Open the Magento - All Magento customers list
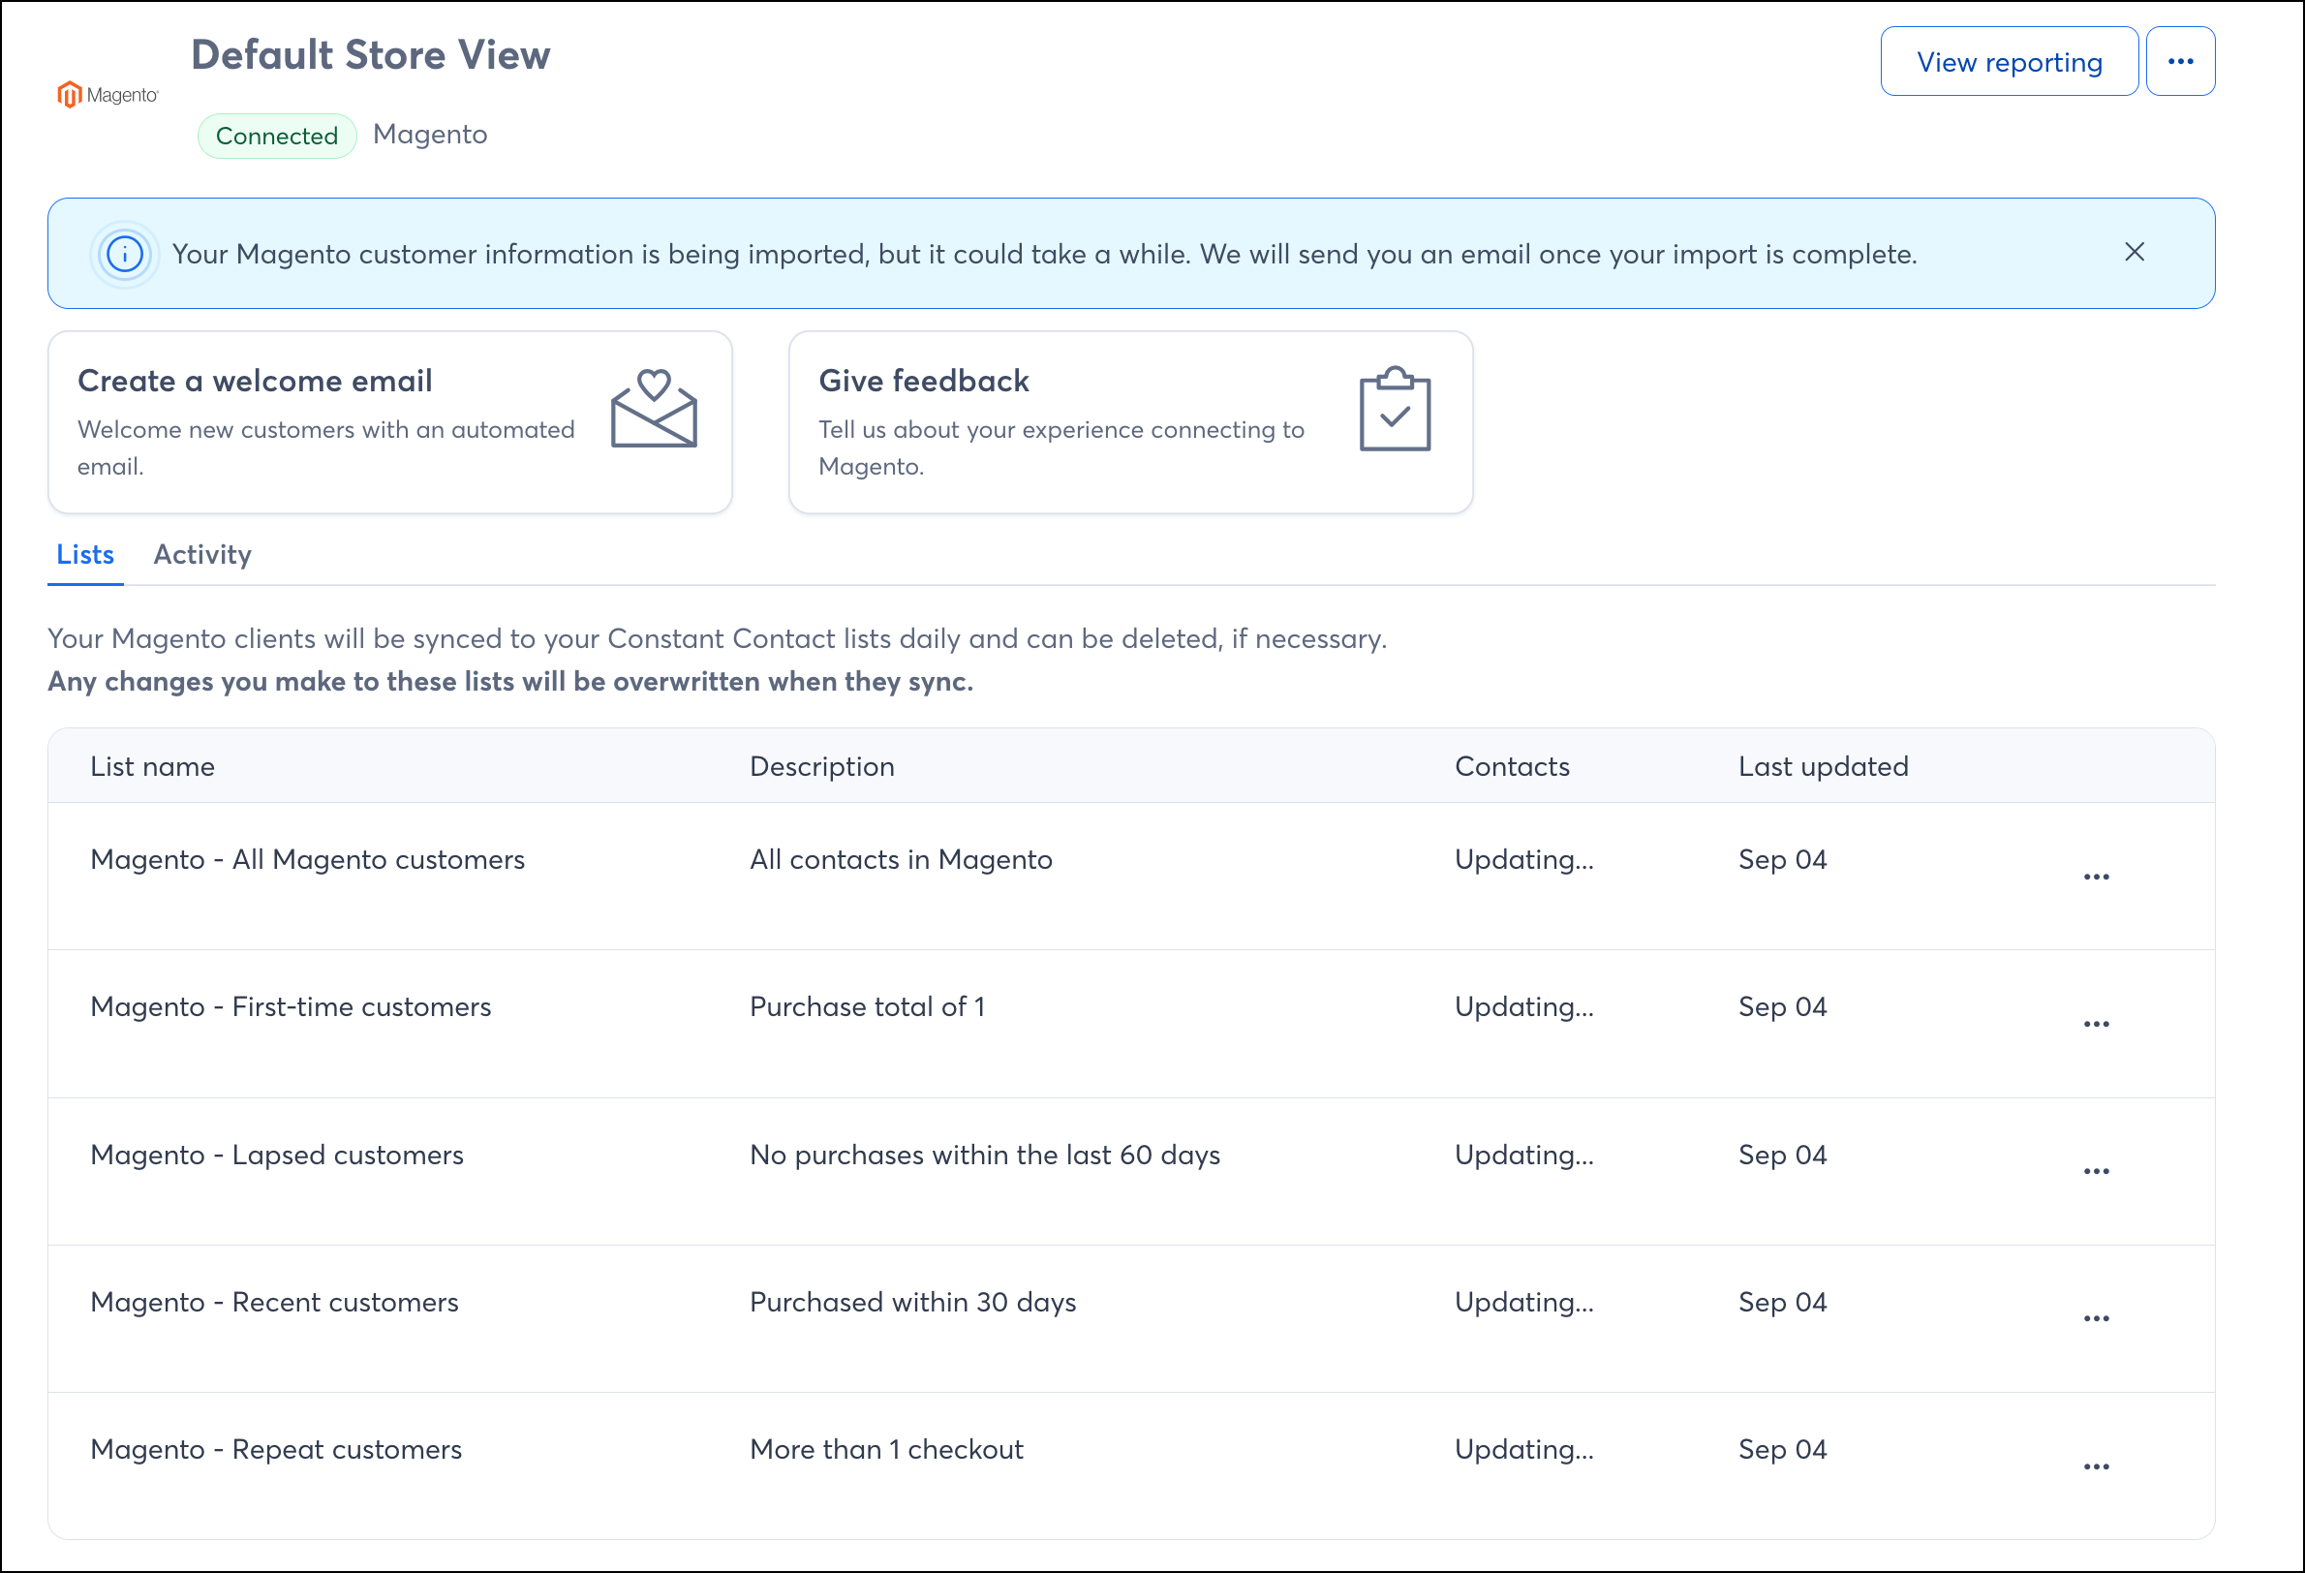Screen dimensions: 2305x1573 (307, 859)
